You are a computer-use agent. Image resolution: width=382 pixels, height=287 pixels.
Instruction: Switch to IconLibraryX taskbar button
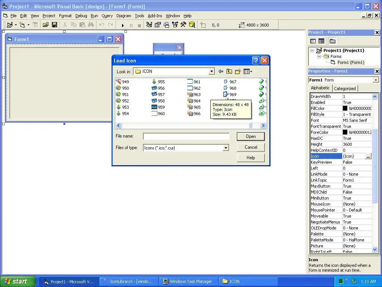(129, 282)
